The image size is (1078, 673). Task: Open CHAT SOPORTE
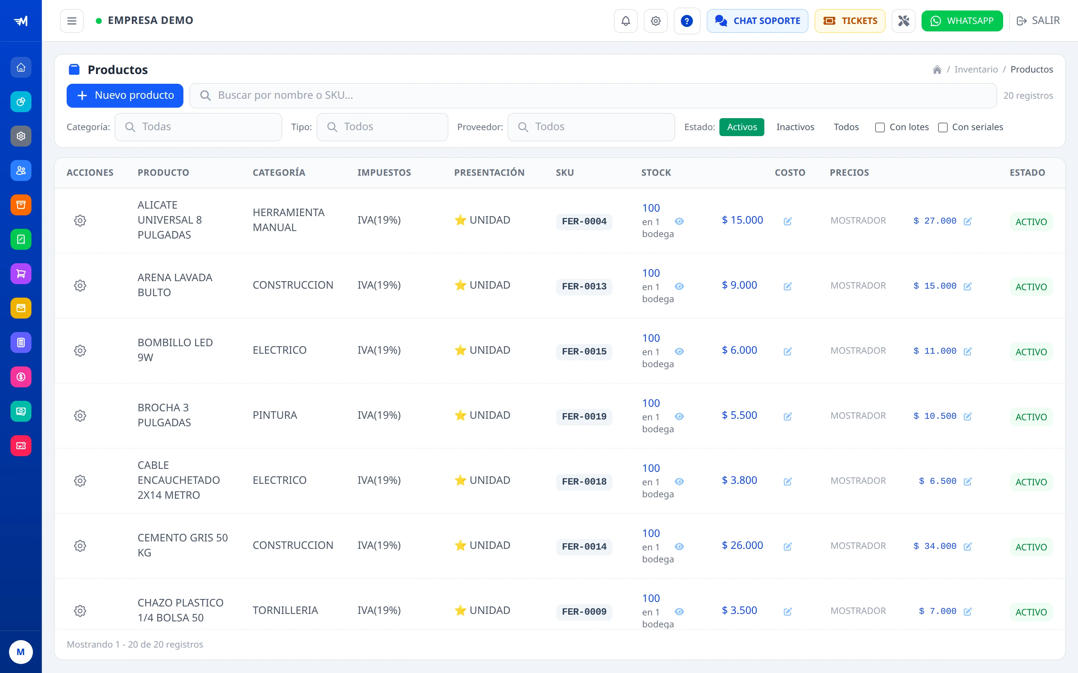coord(757,21)
